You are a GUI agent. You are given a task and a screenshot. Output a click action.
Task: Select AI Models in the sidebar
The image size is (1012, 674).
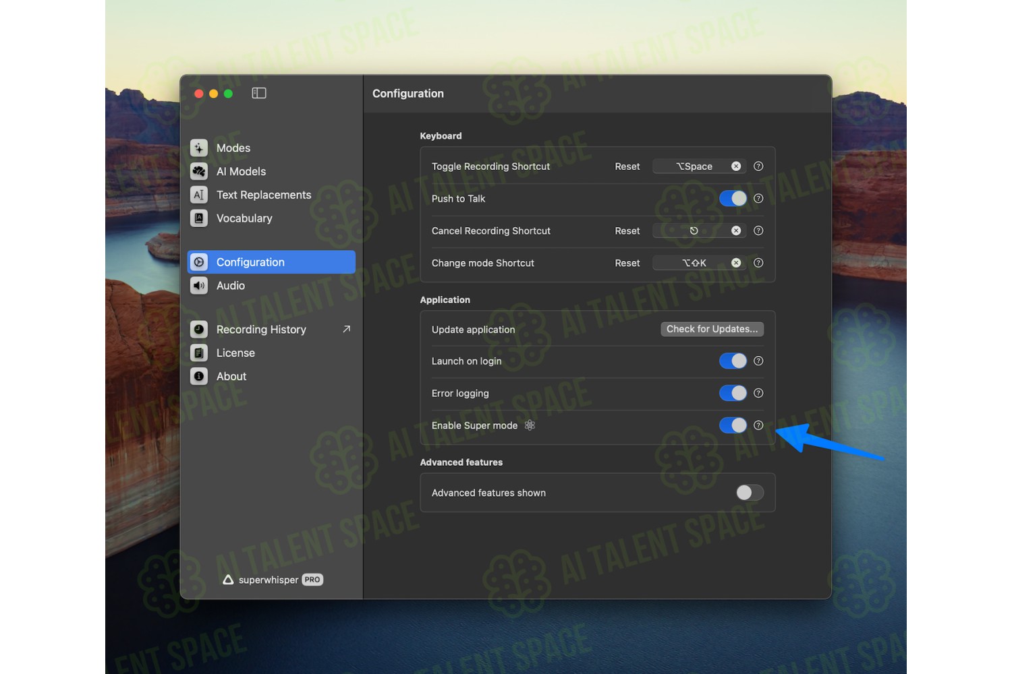point(271,171)
